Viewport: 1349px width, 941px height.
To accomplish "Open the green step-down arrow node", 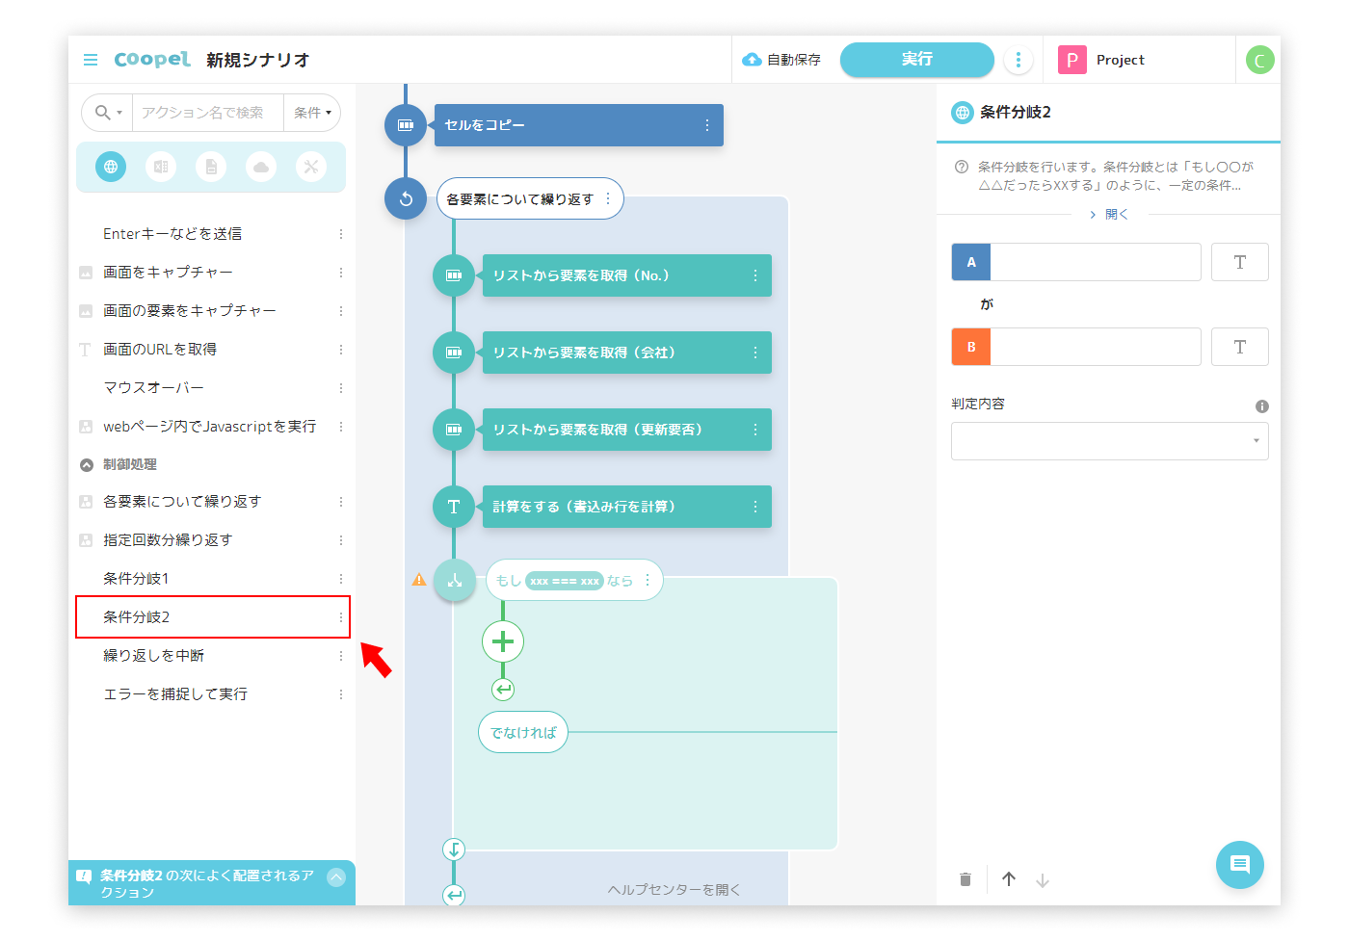I will tap(454, 850).
